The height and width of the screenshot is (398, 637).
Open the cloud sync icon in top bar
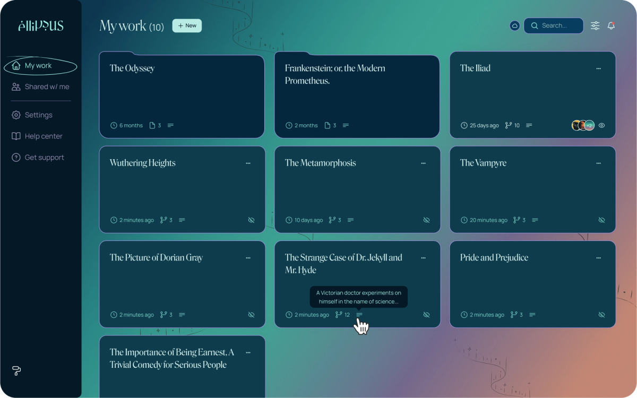pos(514,25)
